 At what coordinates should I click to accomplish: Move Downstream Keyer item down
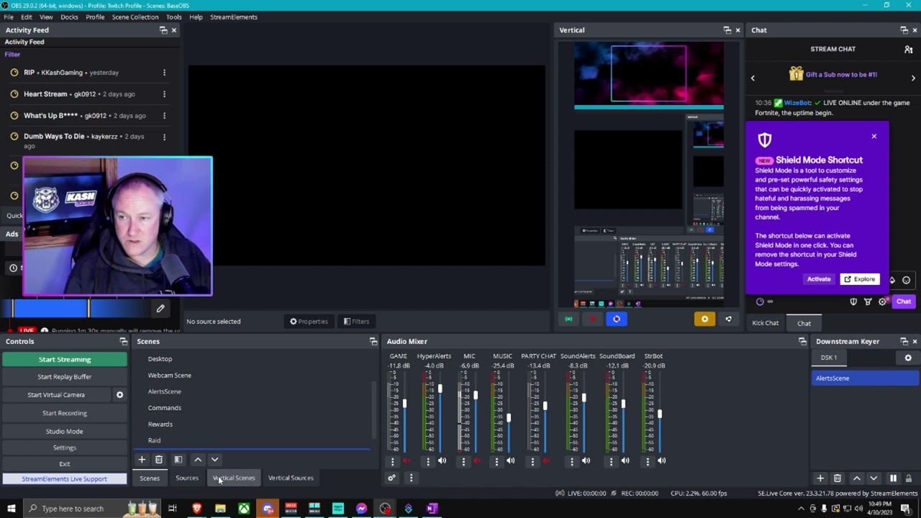pyautogui.click(x=874, y=478)
